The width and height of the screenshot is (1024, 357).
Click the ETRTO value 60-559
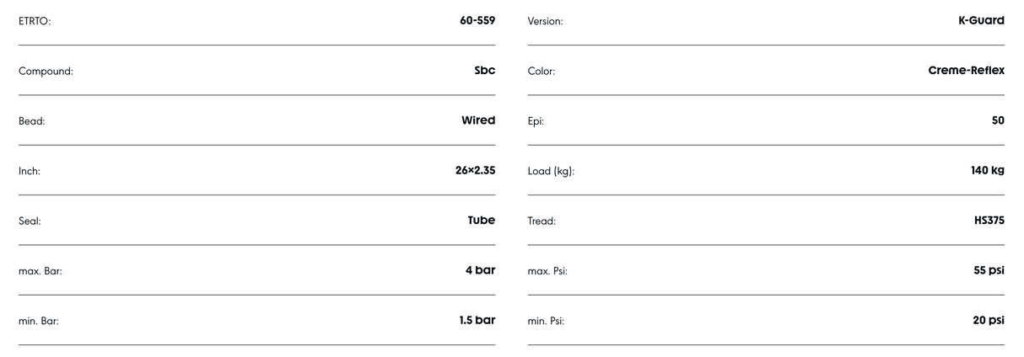point(477,20)
